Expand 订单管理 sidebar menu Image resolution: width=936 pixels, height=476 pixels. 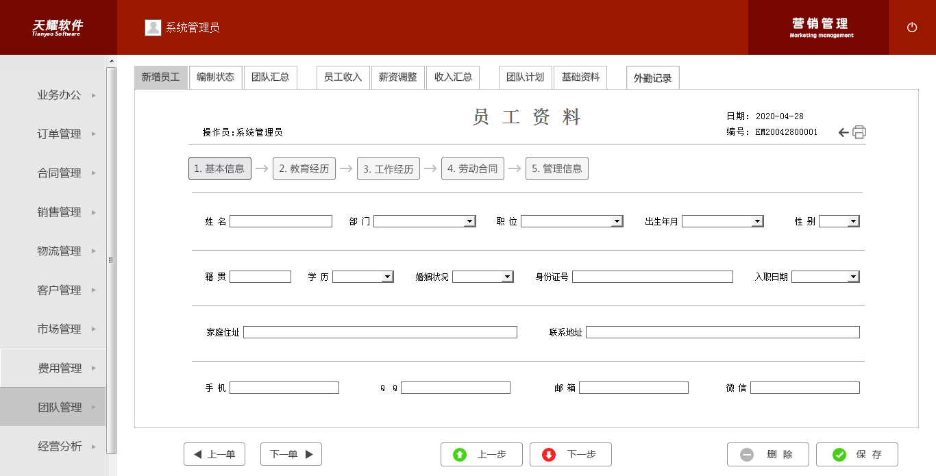(x=53, y=134)
